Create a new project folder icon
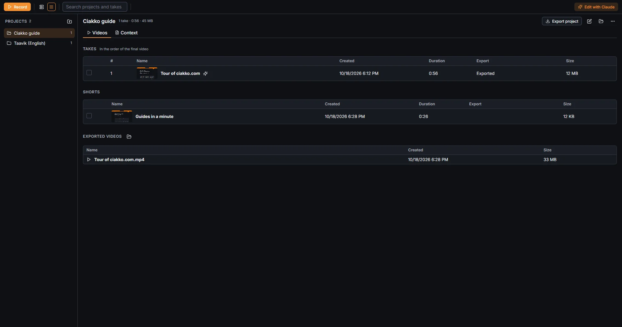622x327 pixels. (x=69, y=21)
